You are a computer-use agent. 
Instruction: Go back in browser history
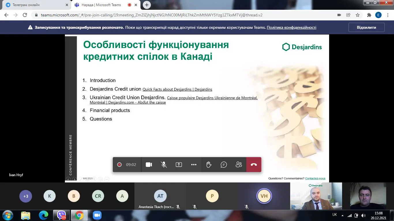pos(6,15)
